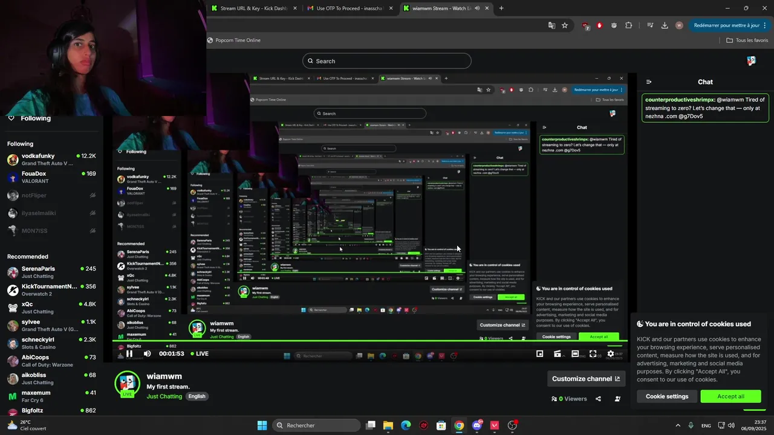Open Windows Start menu
Image resolution: width=774 pixels, height=435 pixels.
pyautogui.click(x=262, y=425)
